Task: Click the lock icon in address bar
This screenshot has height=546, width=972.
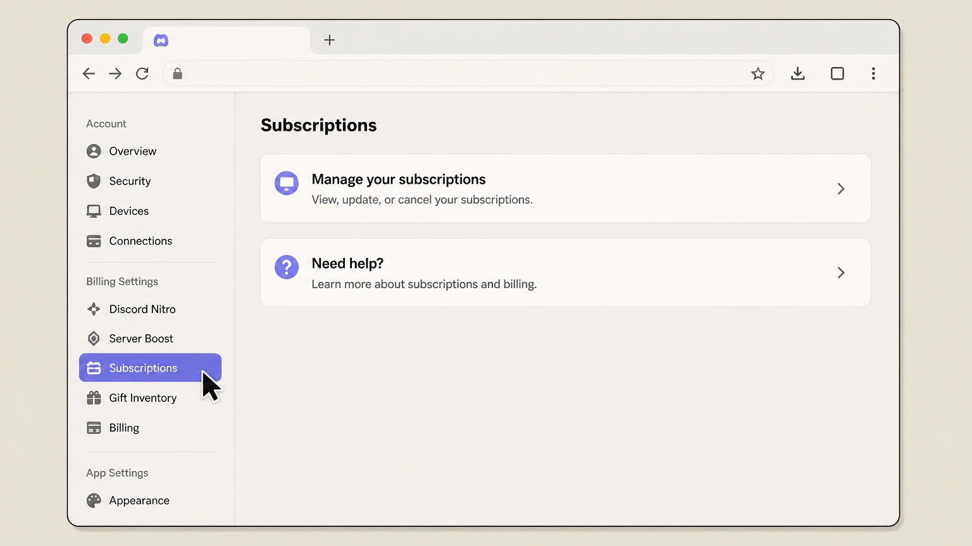Action: click(x=178, y=74)
